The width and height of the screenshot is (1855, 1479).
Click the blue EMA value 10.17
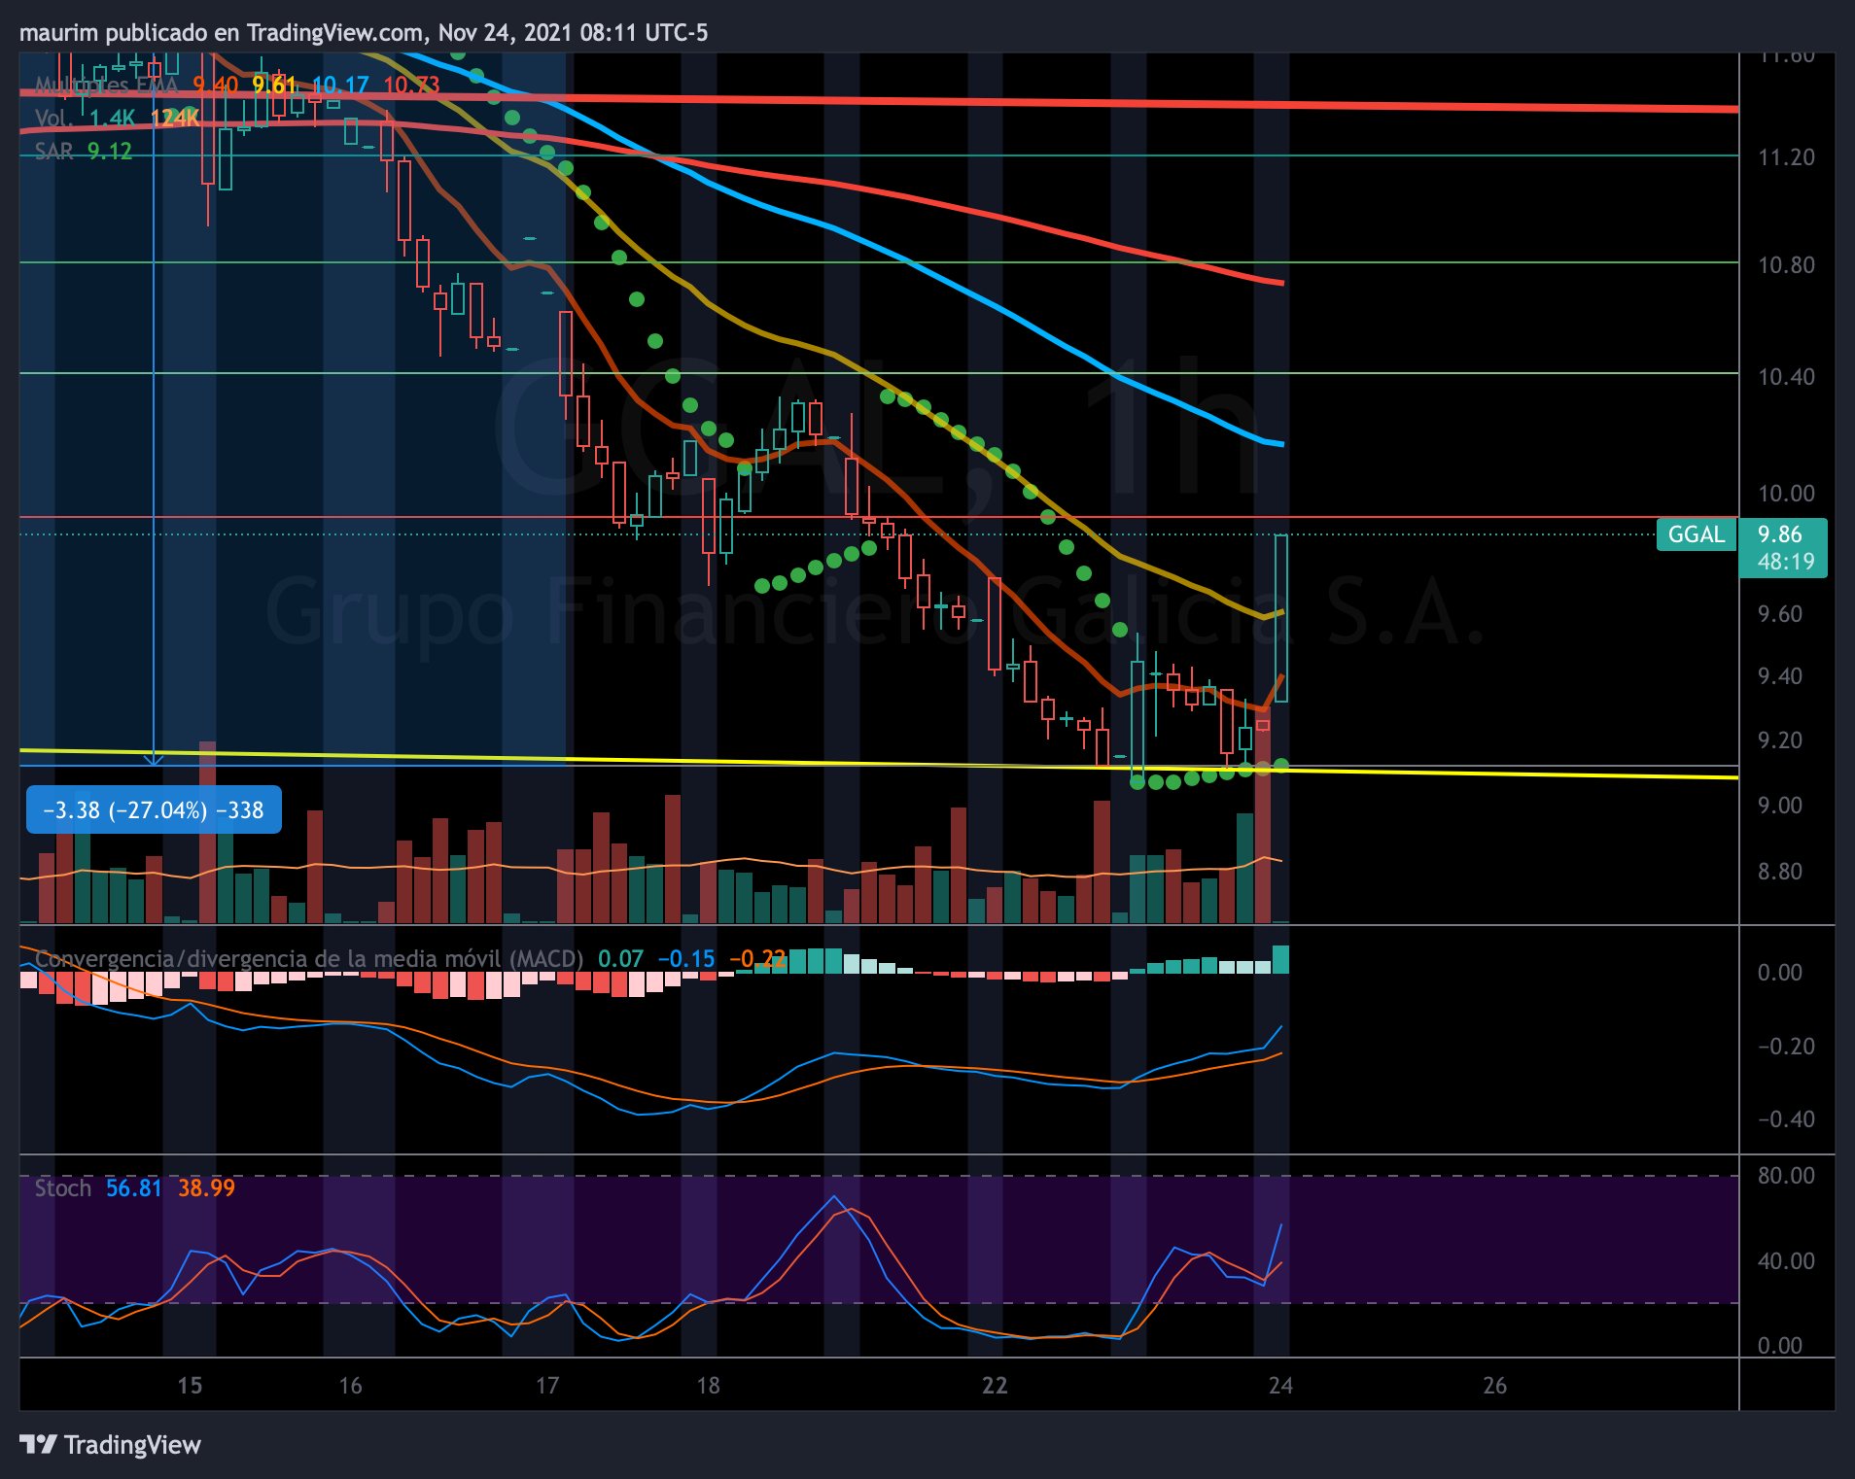340,86
